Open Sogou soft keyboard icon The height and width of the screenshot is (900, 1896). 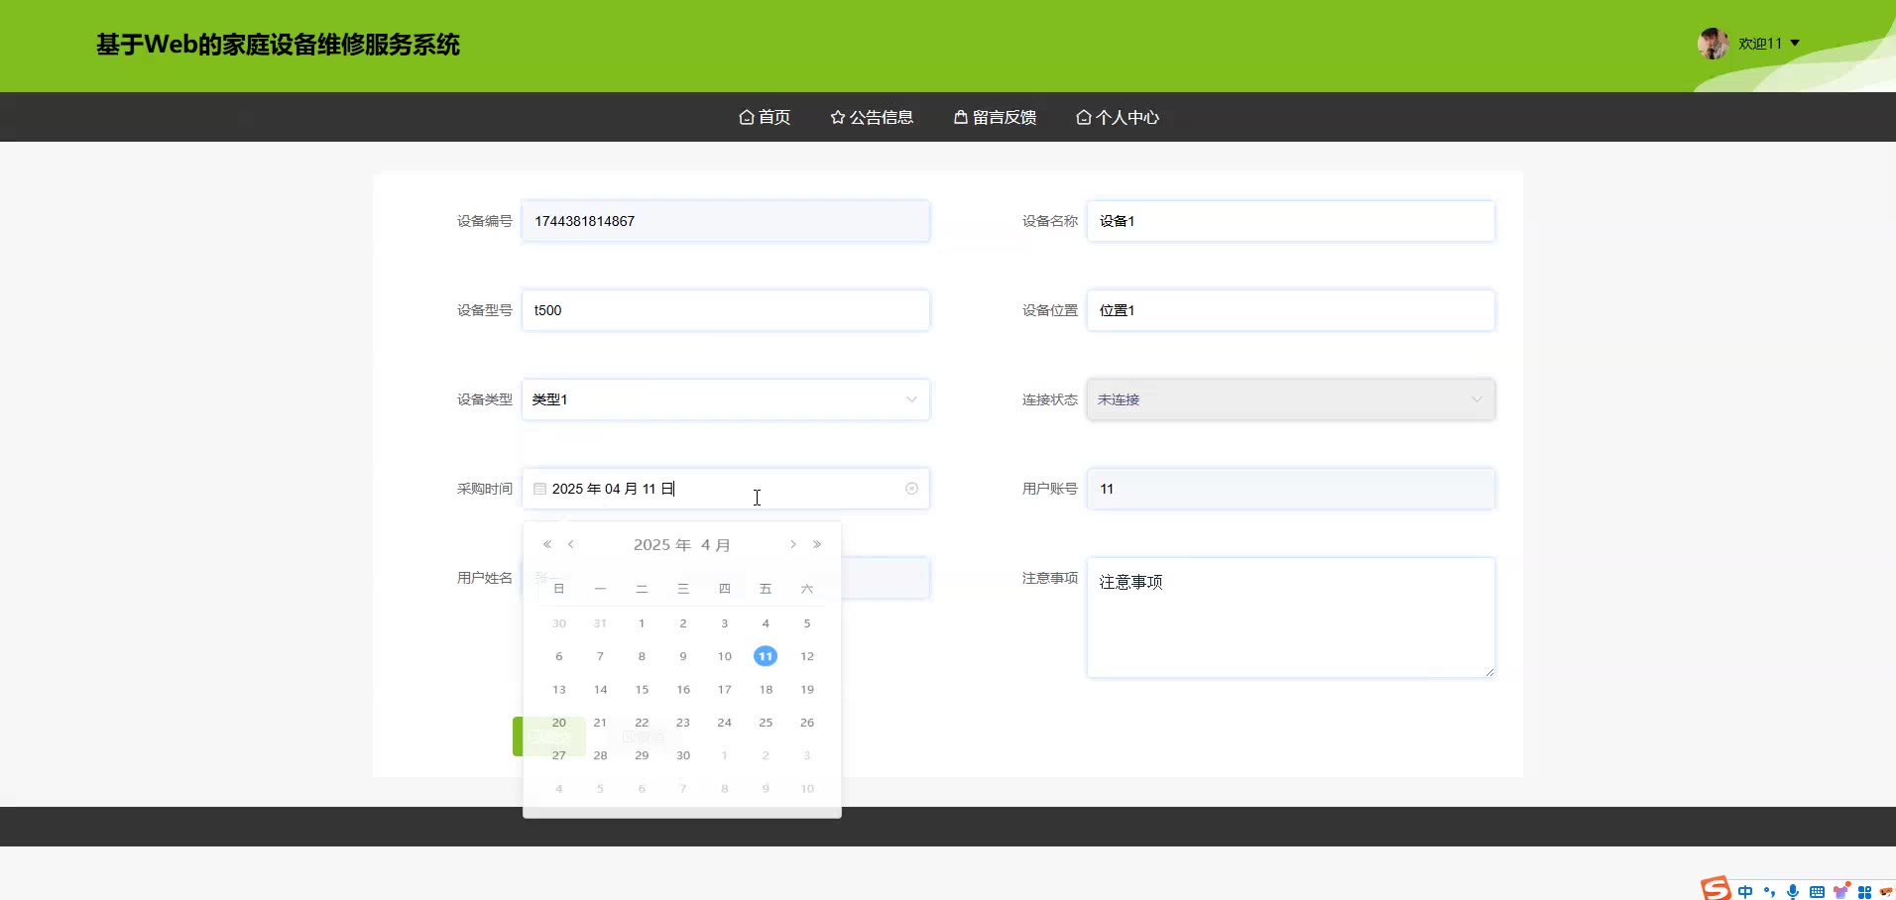[1817, 891]
